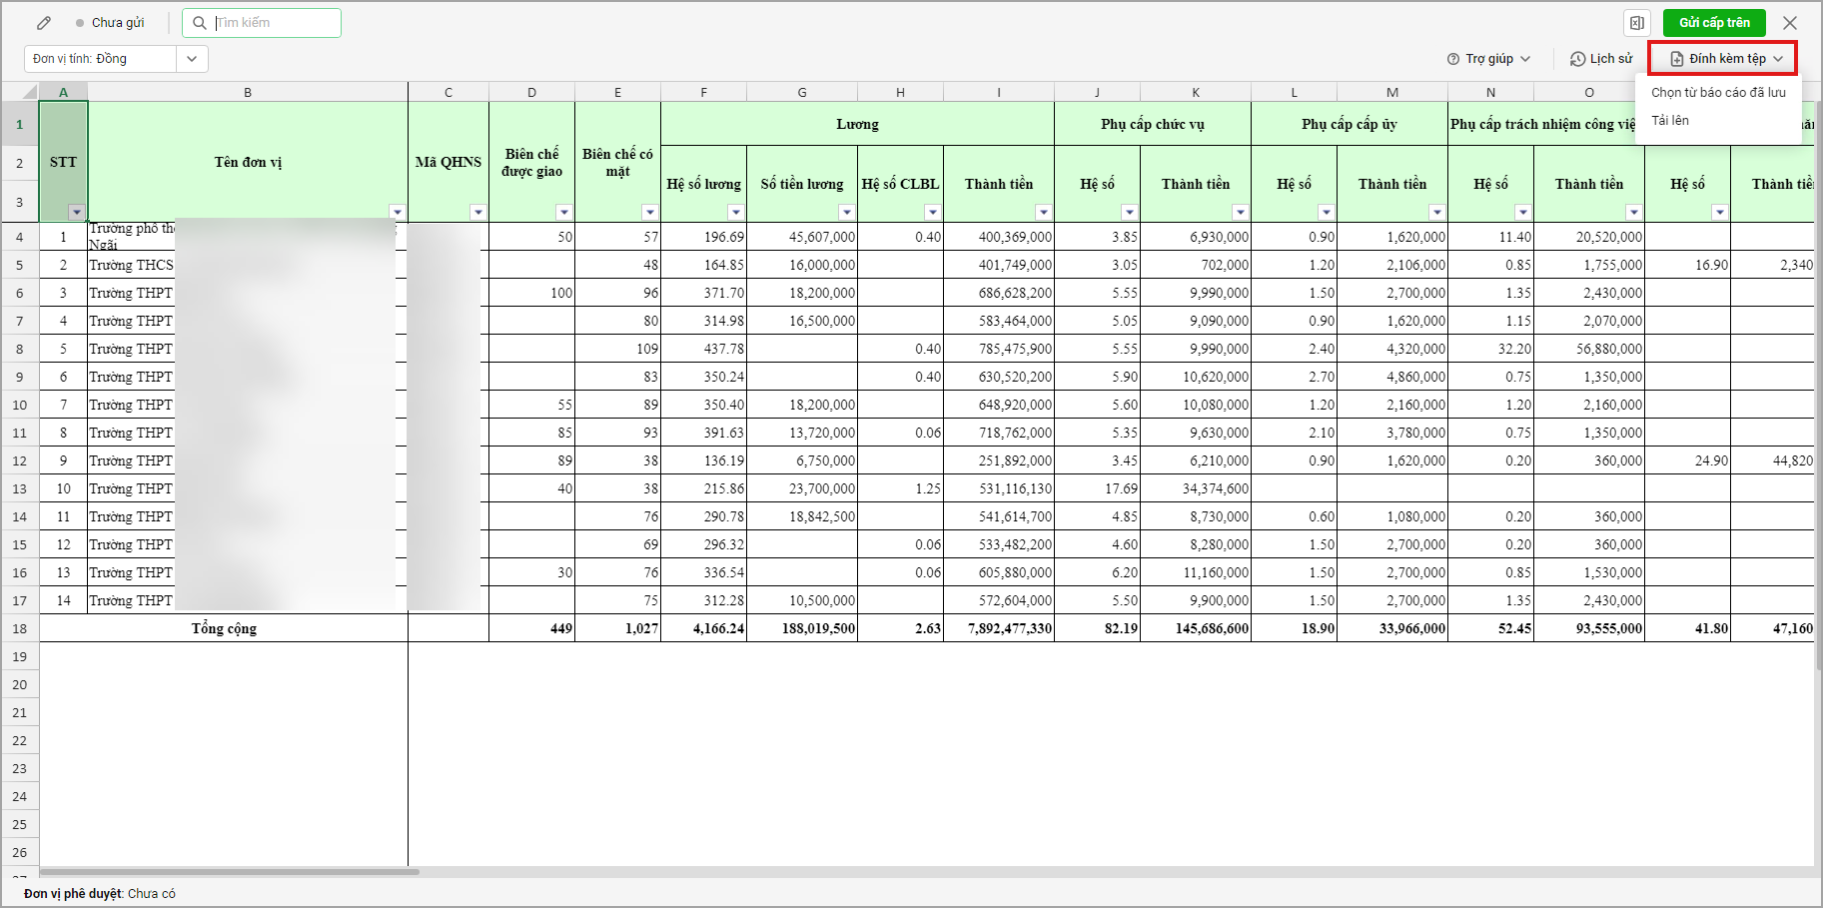
Task: Open Lịch sử history
Action: pyautogui.click(x=1601, y=59)
